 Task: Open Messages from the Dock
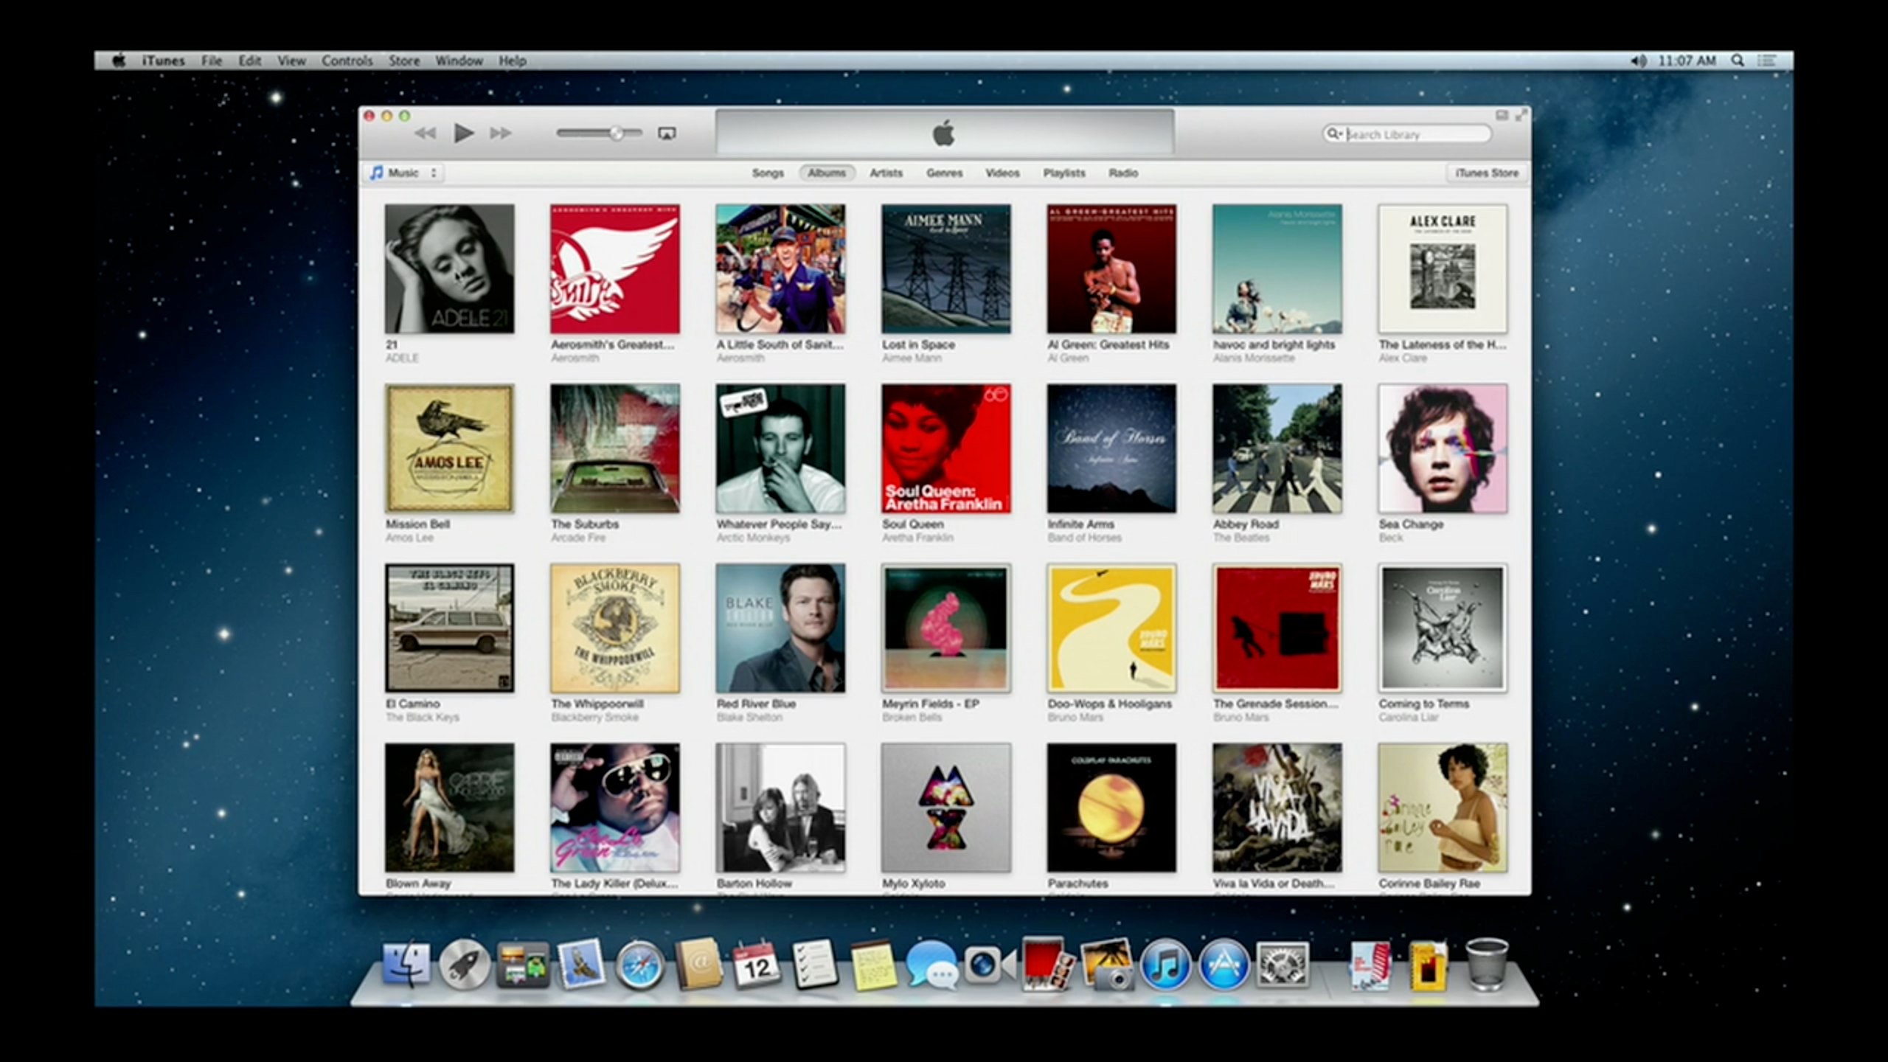point(931,965)
